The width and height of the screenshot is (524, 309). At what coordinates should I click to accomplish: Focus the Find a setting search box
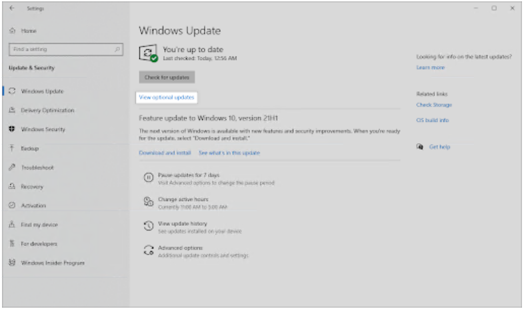[60, 49]
